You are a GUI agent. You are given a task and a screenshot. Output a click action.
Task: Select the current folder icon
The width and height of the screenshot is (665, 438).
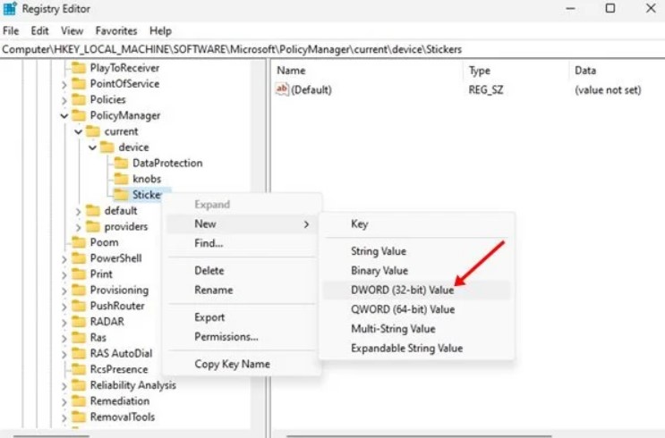point(93,131)
